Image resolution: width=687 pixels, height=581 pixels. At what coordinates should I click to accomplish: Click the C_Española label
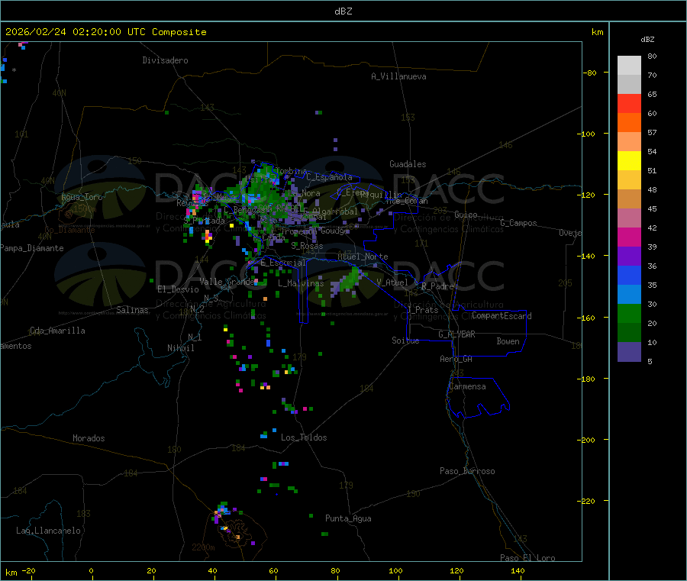[x=329, y=177]
